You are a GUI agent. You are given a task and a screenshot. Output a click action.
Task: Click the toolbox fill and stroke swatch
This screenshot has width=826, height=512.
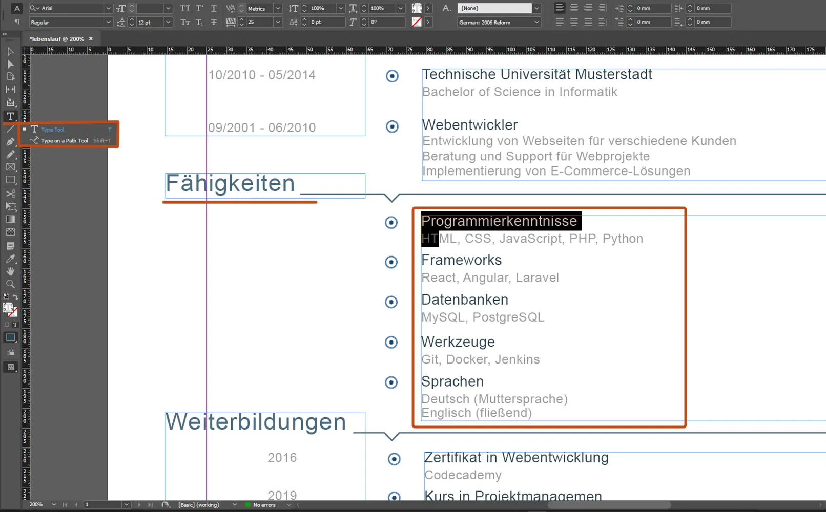10,309
